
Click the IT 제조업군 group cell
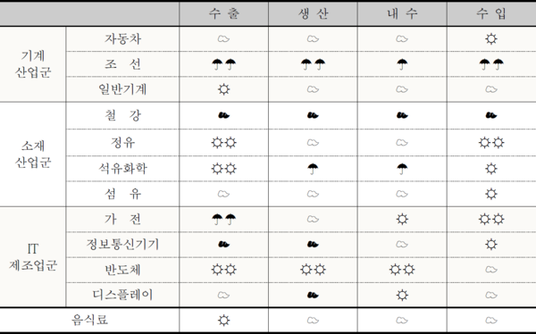[33, 257]
